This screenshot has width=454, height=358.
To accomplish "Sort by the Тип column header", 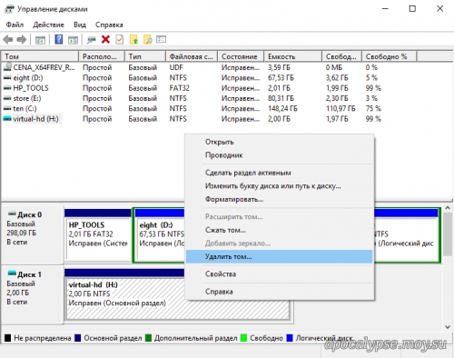I will [145, 56].
